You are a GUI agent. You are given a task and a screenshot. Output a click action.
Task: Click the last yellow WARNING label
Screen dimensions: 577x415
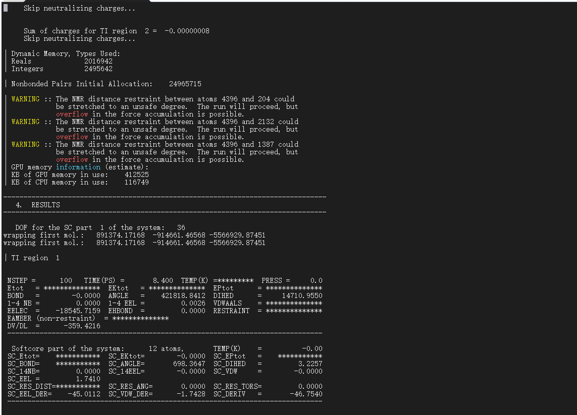pos(25,144)
